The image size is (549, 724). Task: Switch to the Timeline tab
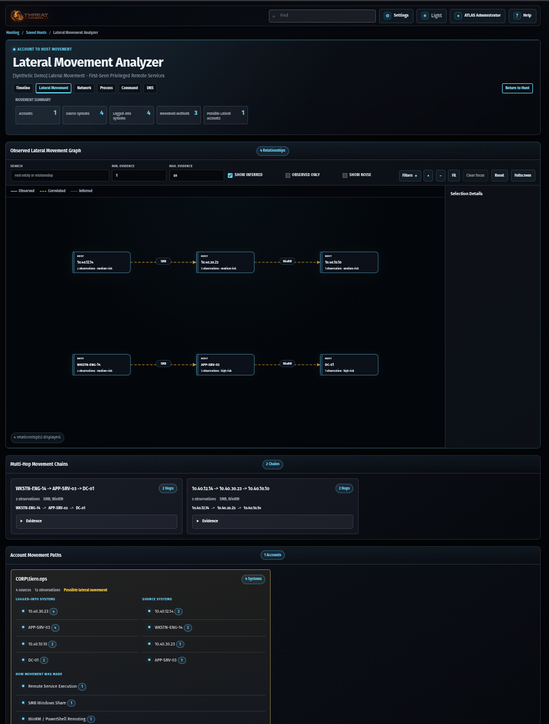coord(23,88)
